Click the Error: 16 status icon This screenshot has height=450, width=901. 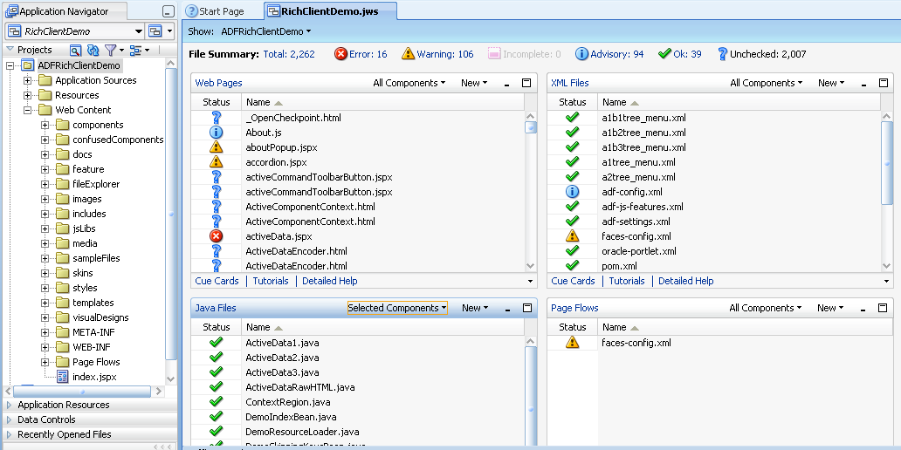(x=340, y=54)
